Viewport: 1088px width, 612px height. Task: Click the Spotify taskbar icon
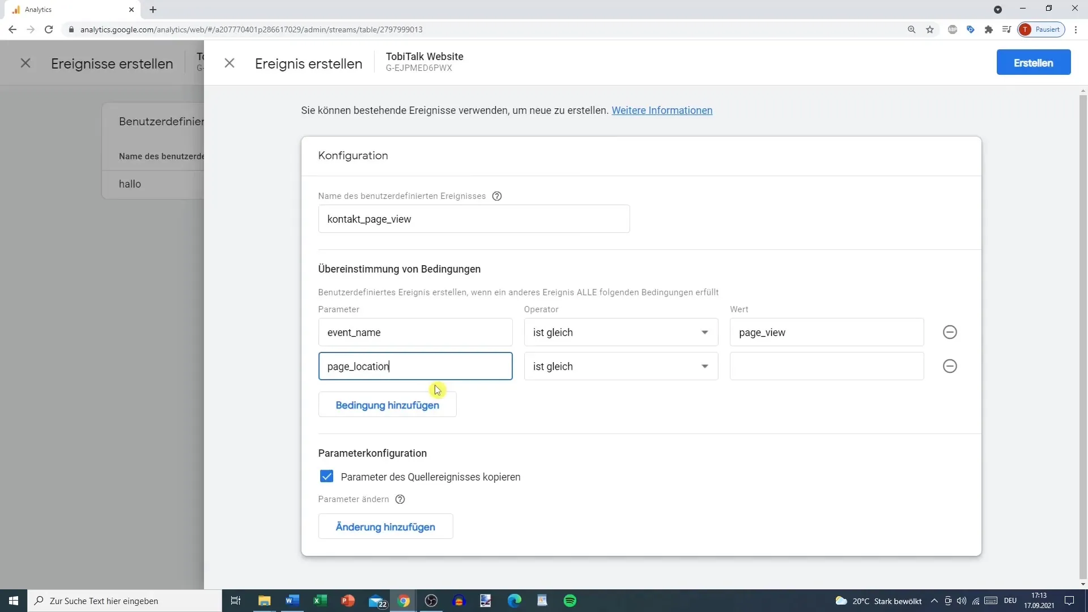pos(571,601)
